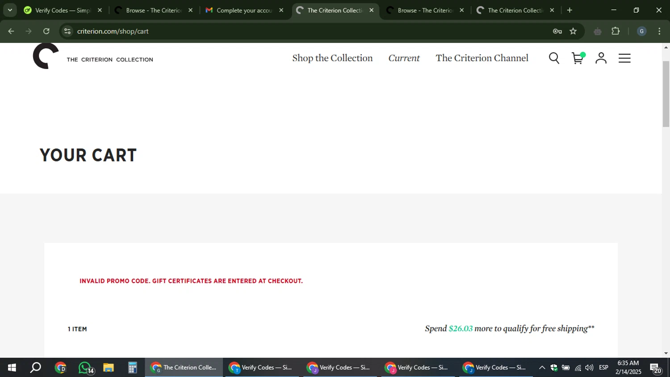Close the Verify Codes tab
670x377 pixels.
click(x=100, y=10)
